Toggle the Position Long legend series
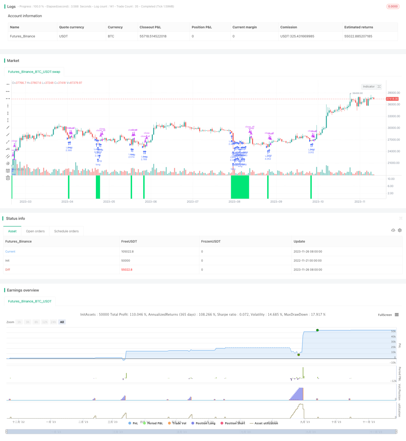Image resolution: width=406 pixels, height=441 pixels. [x=203, y=423]
